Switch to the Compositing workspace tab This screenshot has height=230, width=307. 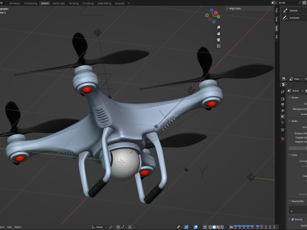[x=31, y=3]
